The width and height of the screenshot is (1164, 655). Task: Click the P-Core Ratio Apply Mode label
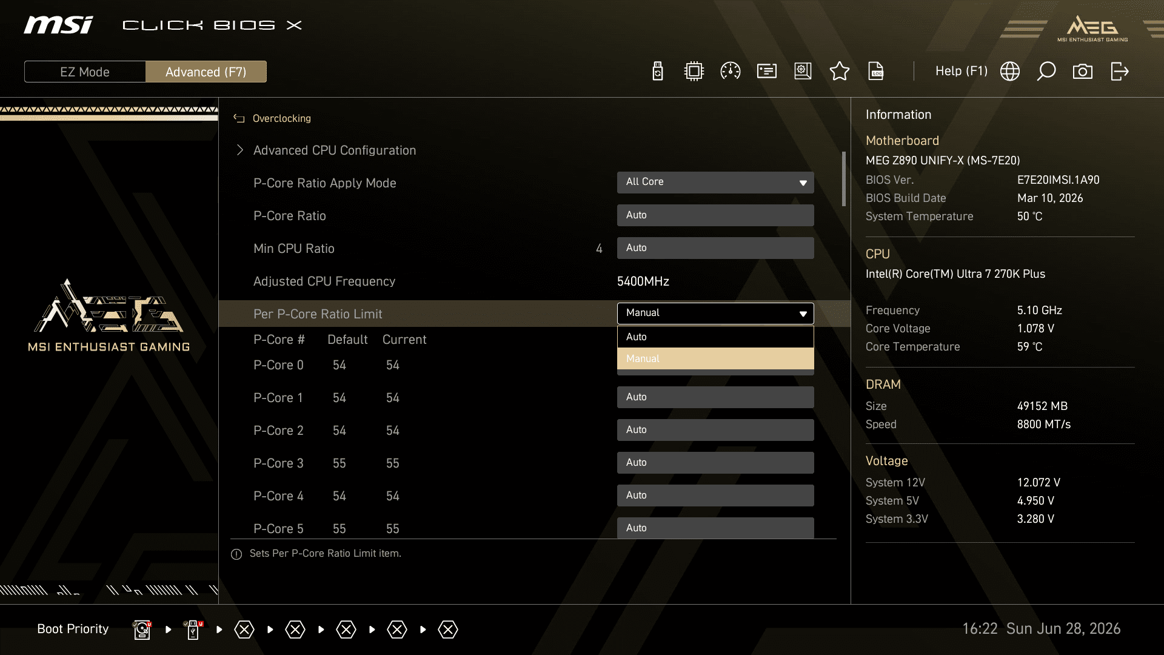(325, 183)
